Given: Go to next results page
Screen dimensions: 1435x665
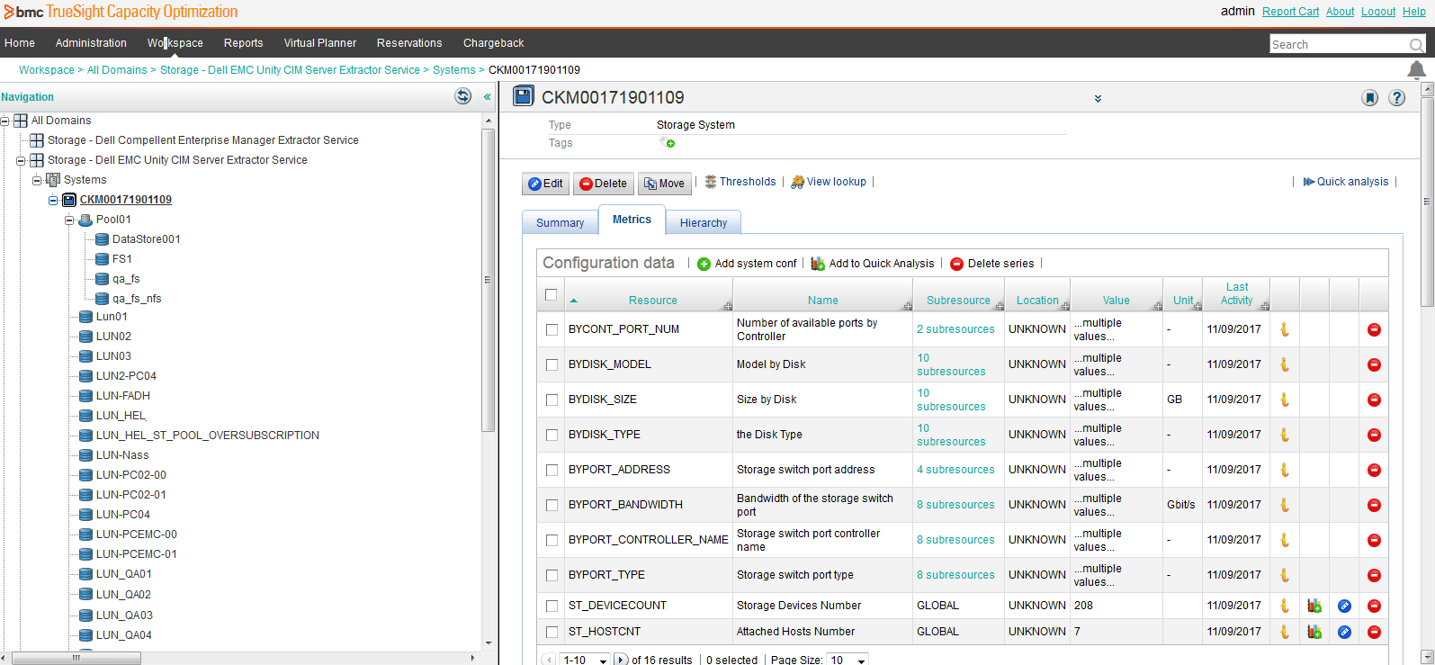Looking at the screenshot, I should (x=621, y=660).
